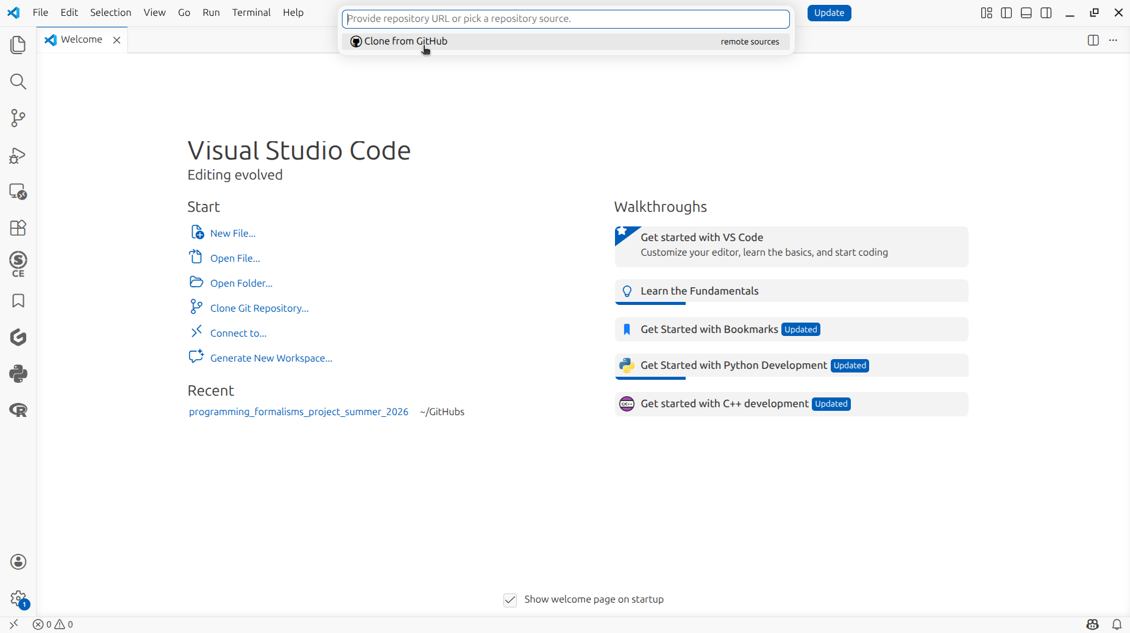Click Customize Layout icon in title bar

point(987,13)
